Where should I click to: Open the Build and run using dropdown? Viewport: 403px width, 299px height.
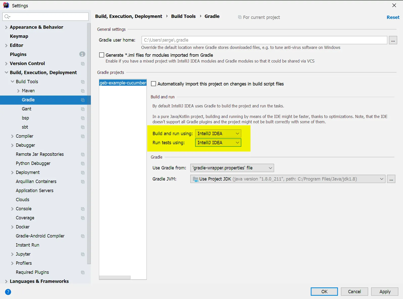point(218,133)
